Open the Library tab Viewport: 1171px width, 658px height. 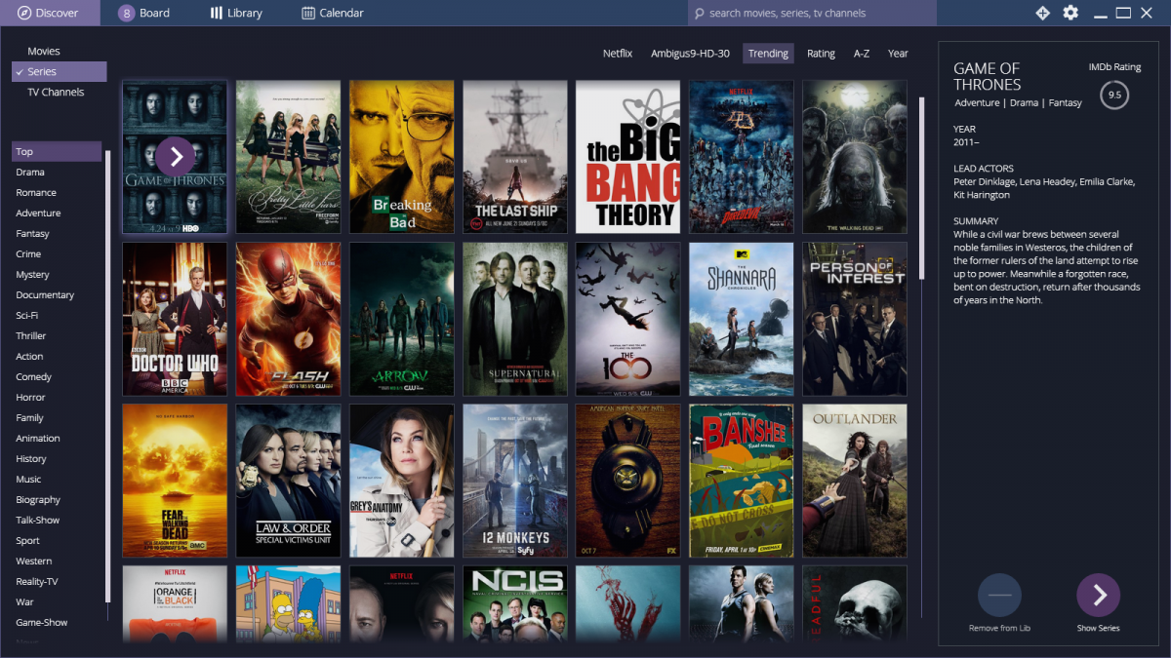pyautogui.click(x=236, y=13)
